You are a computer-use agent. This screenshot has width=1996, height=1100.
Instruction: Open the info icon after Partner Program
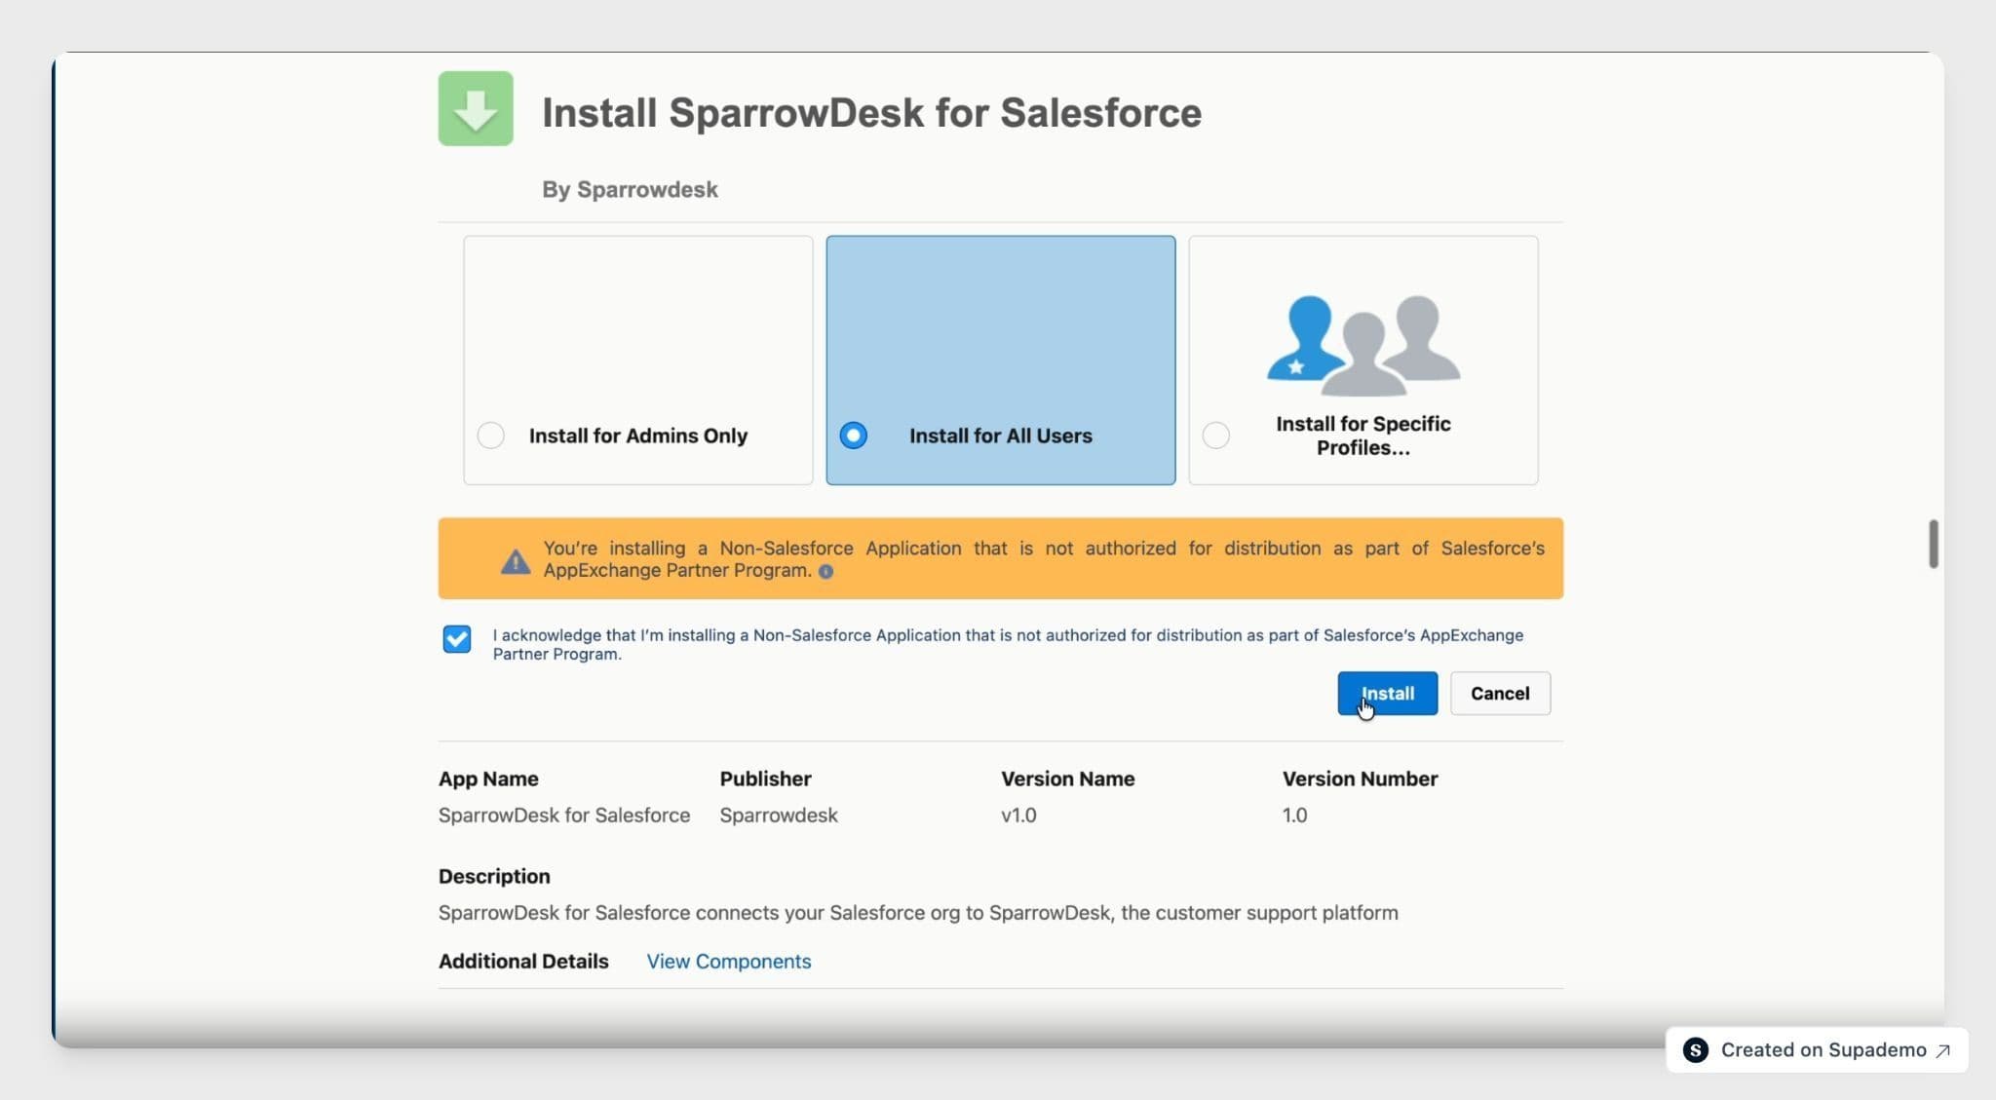point(825,572)
